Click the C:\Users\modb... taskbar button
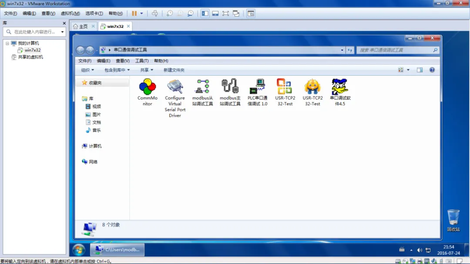The width and height of the screenshot is (470, 264). pos(117,250)
